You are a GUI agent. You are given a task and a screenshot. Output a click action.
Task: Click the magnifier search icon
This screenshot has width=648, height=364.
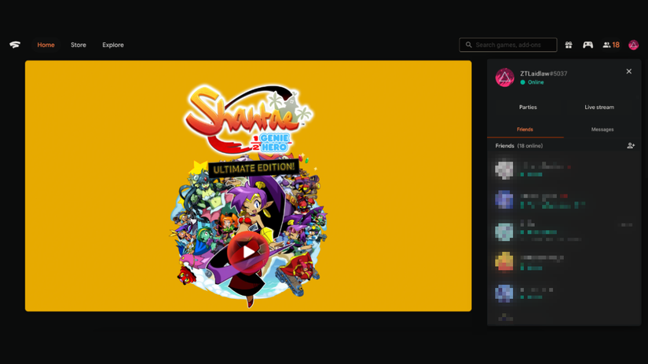click(x=469, y=45)
